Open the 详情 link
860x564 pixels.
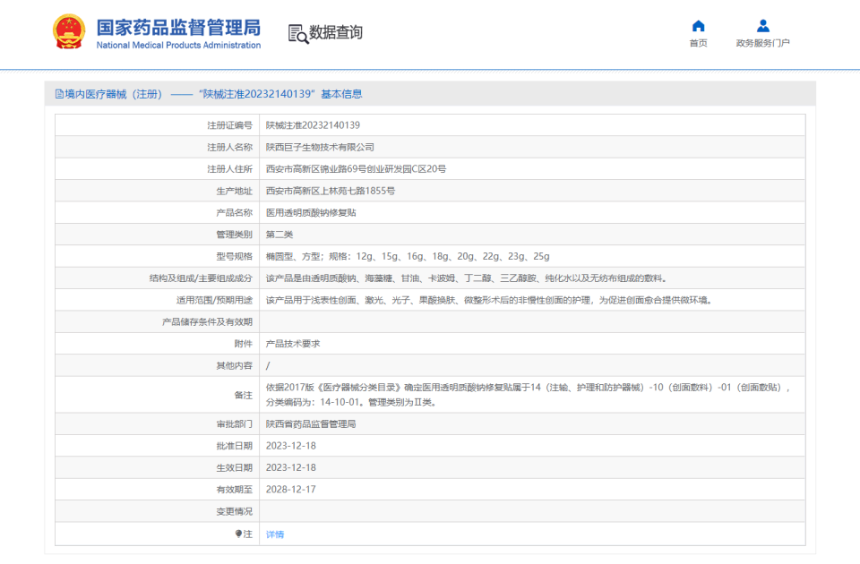274,534
